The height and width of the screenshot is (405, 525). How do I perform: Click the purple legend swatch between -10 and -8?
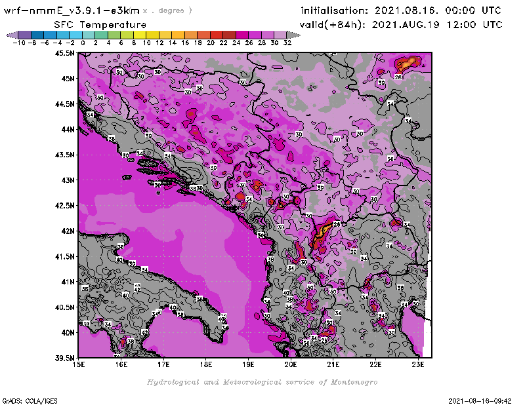24,35
